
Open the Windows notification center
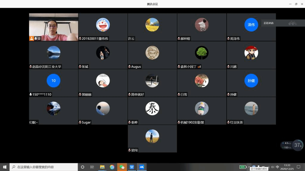298,167
